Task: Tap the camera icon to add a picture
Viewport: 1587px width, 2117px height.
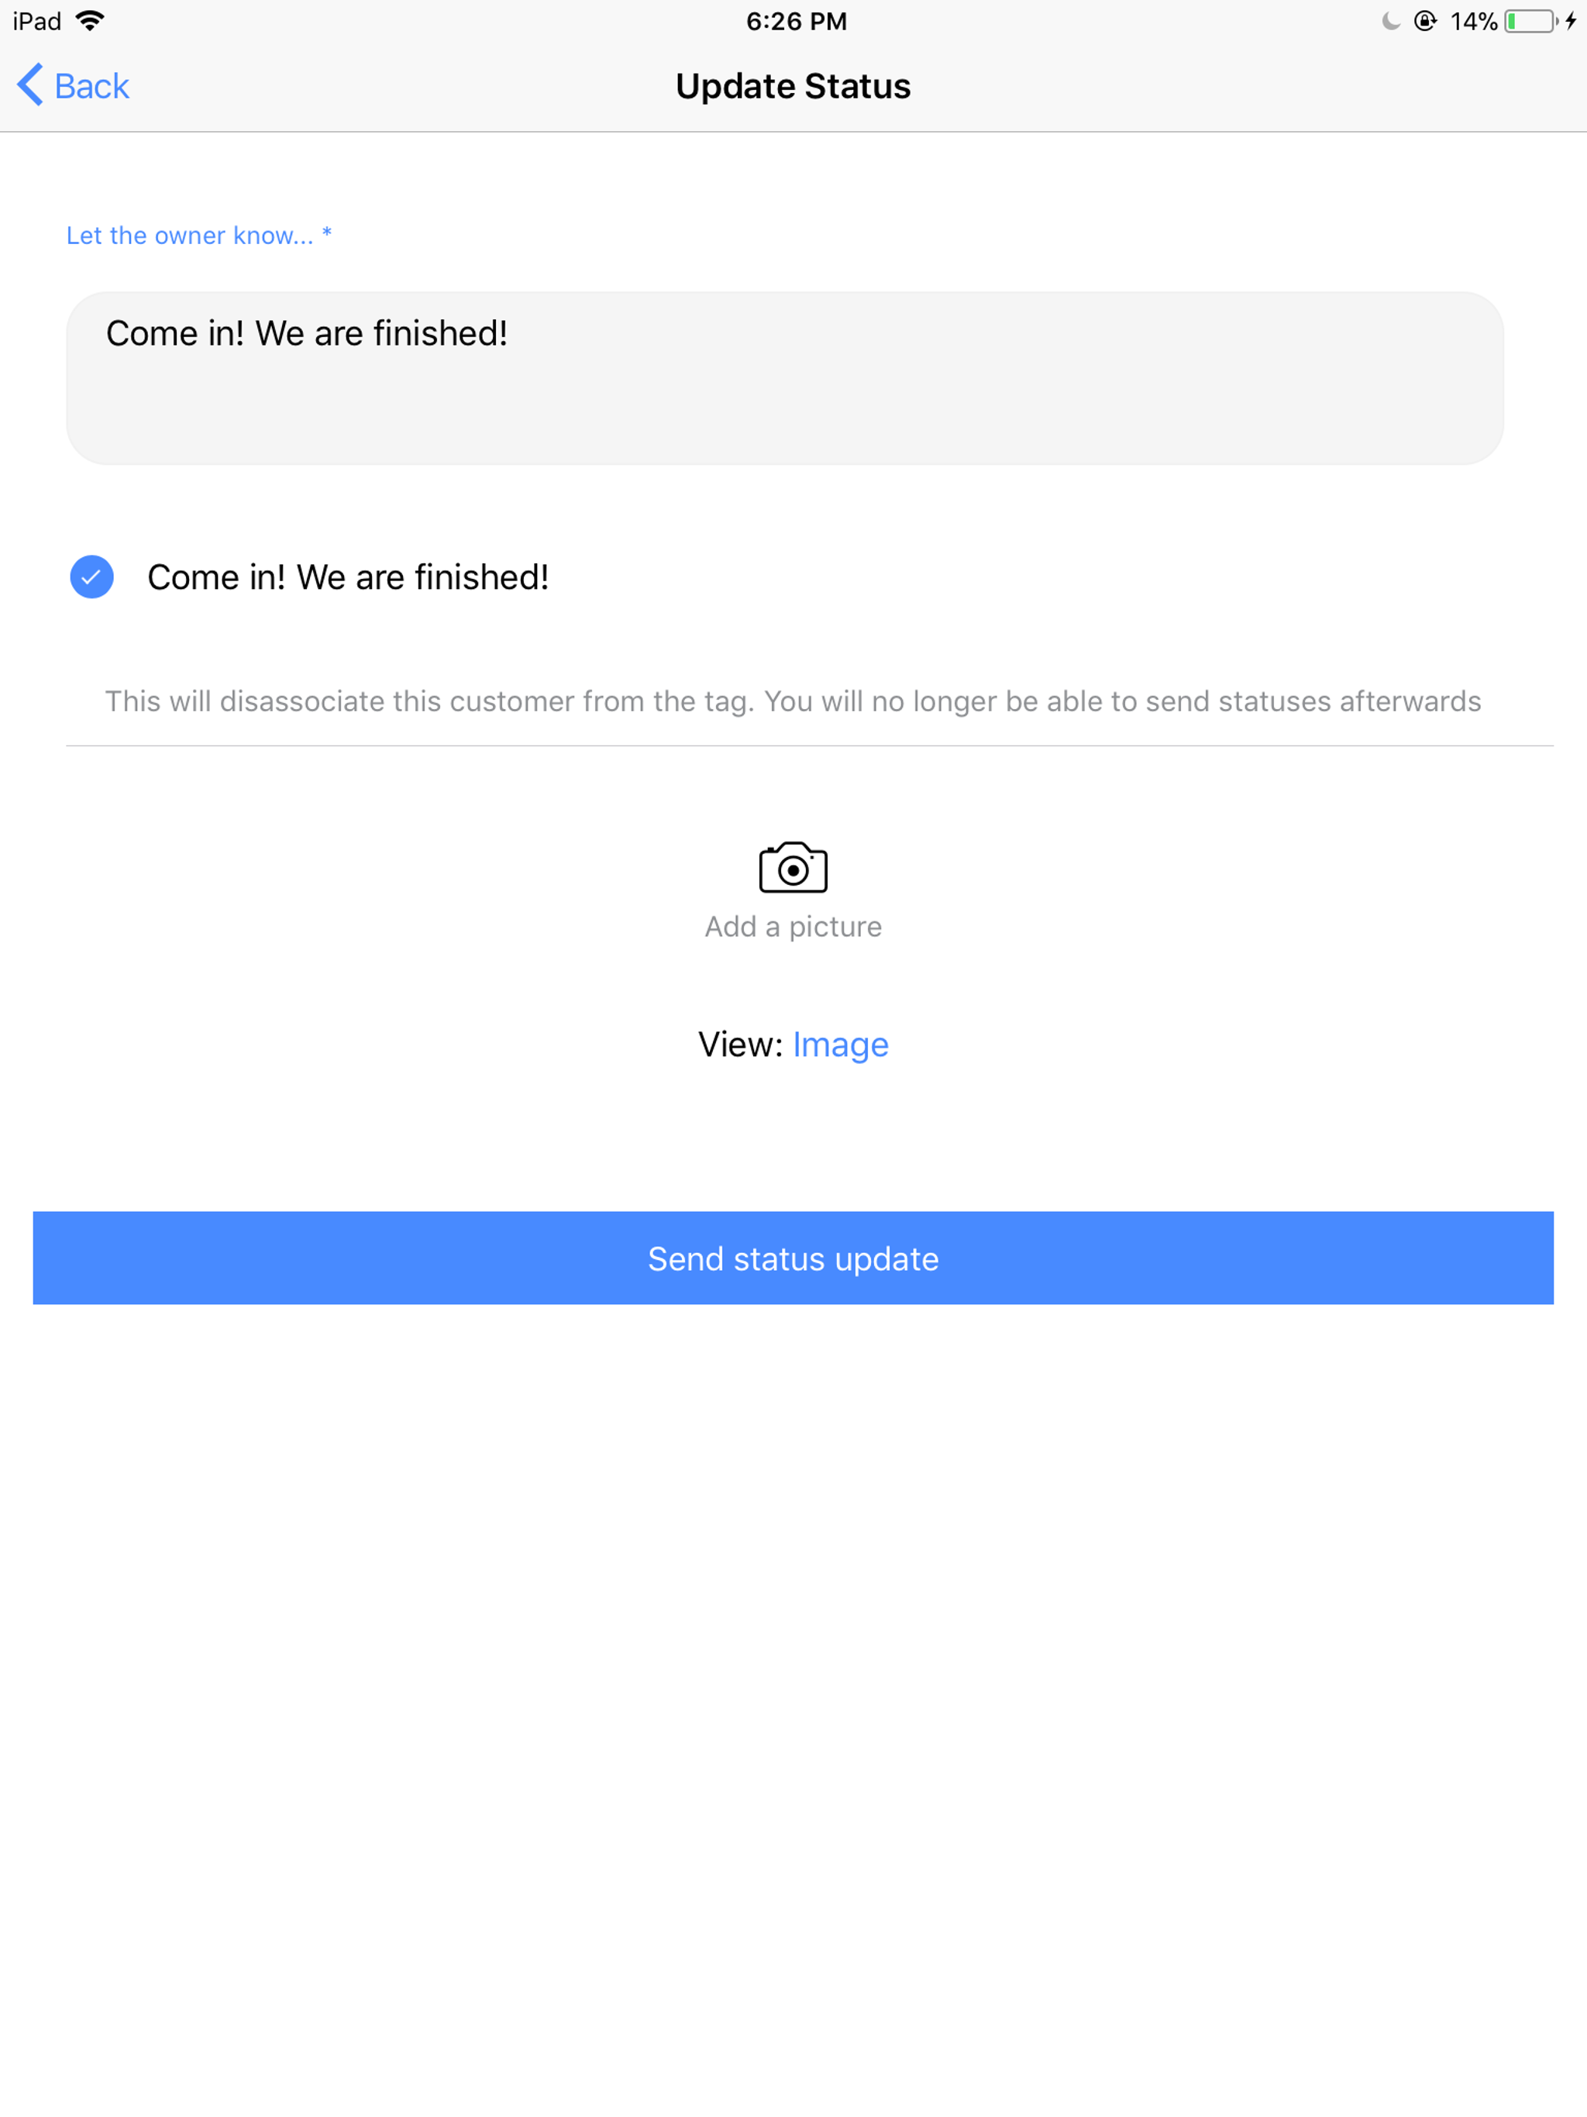Action: pos(793,867)
